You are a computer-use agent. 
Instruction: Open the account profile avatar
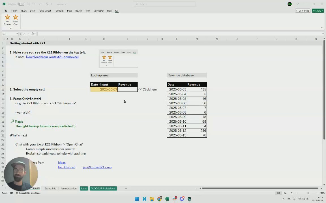click(x=289, y=4)
